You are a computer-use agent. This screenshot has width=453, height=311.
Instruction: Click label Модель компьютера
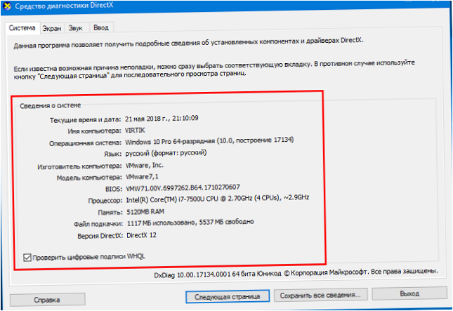click(89, 178)
